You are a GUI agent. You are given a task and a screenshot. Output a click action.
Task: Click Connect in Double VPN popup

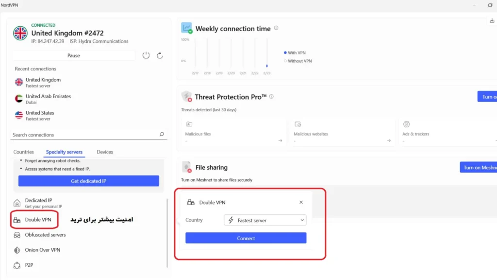click(246, 238)
